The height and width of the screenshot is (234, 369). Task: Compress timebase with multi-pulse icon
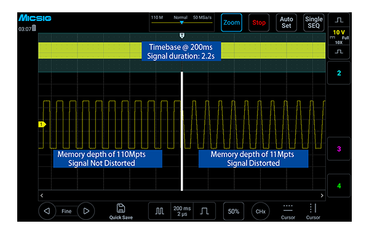pyautogui.click(x=159, y=211)
